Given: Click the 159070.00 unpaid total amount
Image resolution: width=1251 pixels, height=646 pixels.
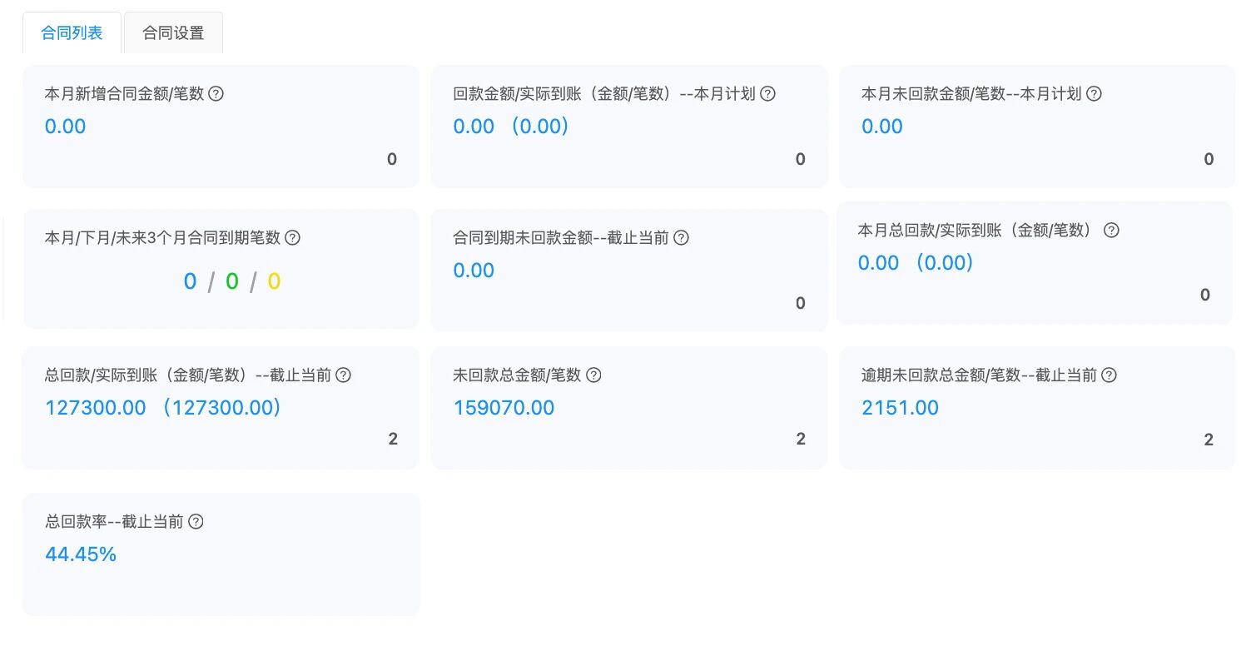Looking at the screenshot, I should (504, 408).
